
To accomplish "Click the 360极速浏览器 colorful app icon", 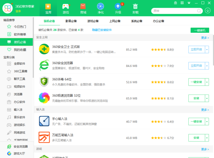I will point(46,98).
